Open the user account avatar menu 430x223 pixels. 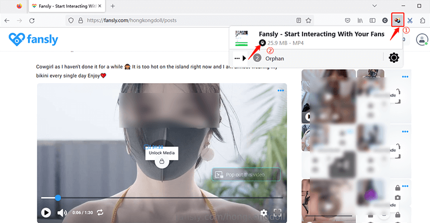click(x=422, y=39)
